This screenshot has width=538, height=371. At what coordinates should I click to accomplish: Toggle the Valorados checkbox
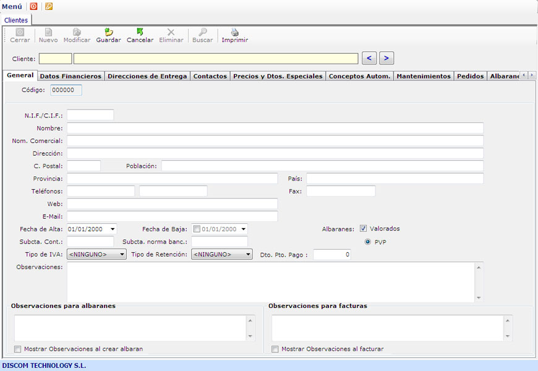click(364, 228)
